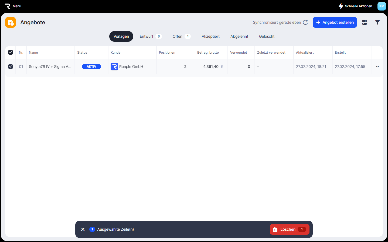Dismiss selection with the X icon
388x242 pixels.
(x=83, y=229)
